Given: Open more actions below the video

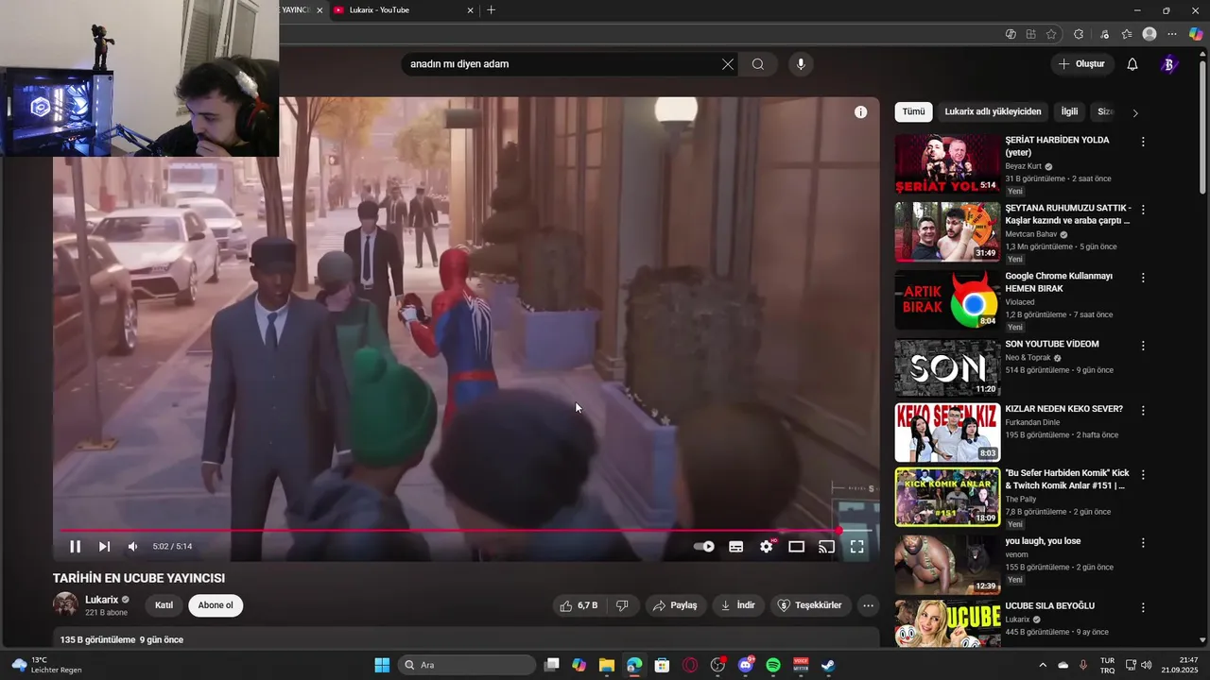Looking at the screenshot, I should click(868, 605).
